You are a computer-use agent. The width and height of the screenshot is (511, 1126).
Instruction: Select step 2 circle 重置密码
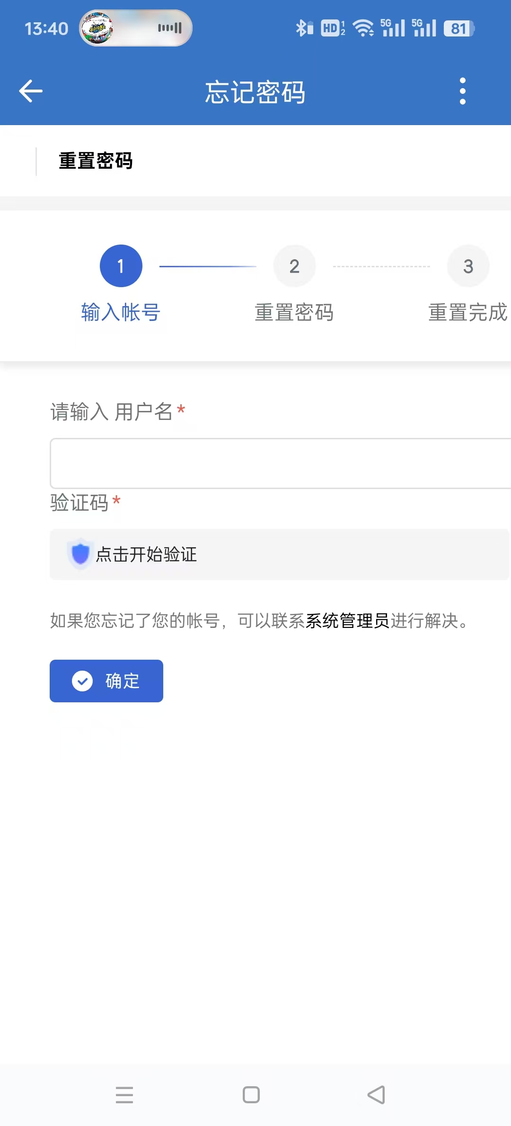coord(294,266)
